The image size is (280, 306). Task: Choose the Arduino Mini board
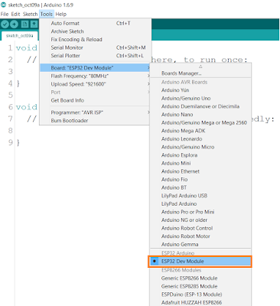200,163
